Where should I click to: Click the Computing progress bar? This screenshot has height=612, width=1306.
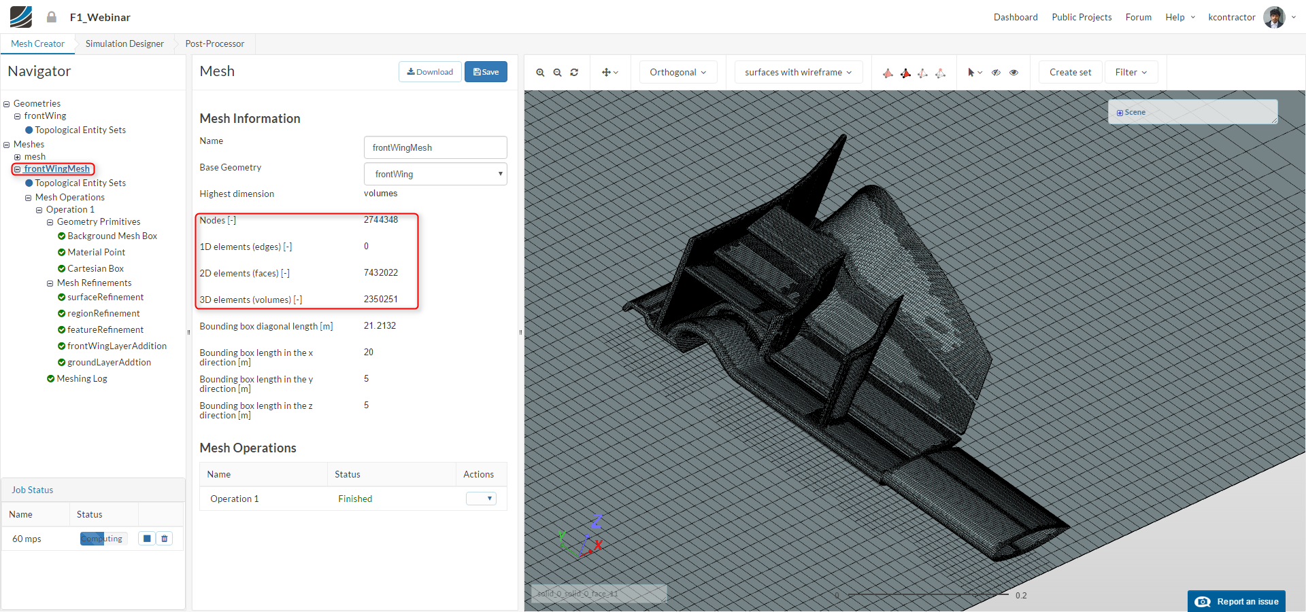point(103,539)
